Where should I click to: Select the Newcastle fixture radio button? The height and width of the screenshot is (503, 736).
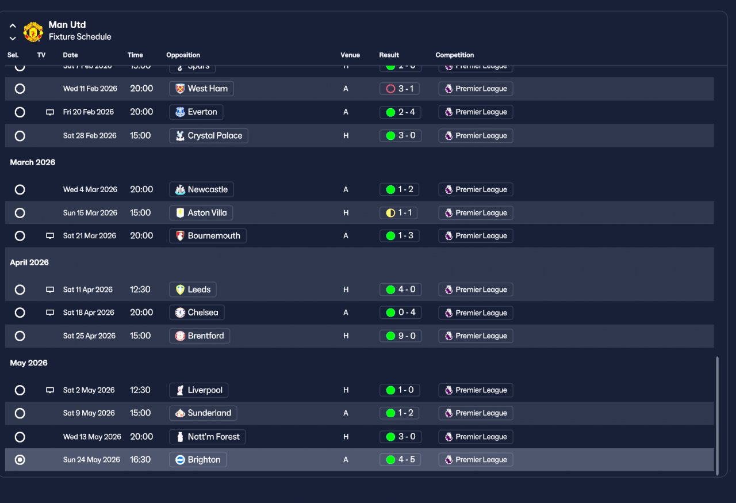pos(20,189)
